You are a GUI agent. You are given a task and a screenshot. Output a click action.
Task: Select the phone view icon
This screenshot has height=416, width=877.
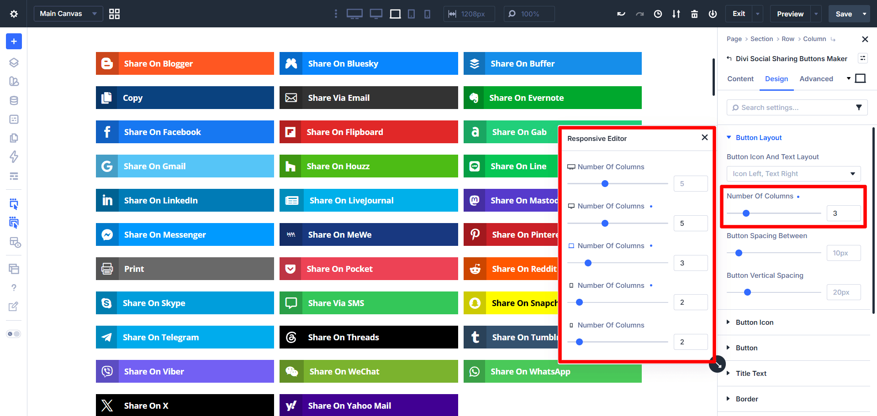pyautogui.click(x=427, y=14)
